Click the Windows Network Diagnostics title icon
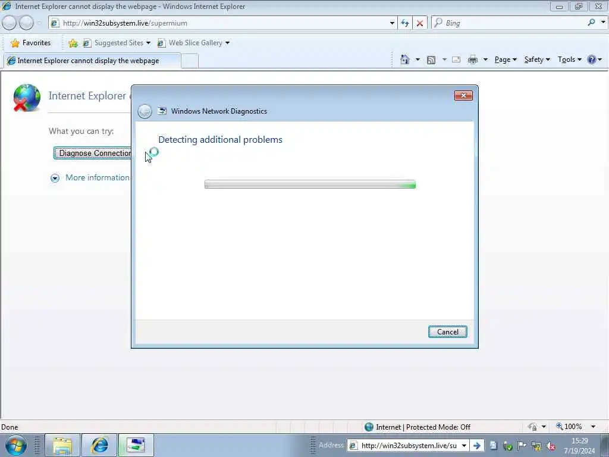 tap(162, 111)
